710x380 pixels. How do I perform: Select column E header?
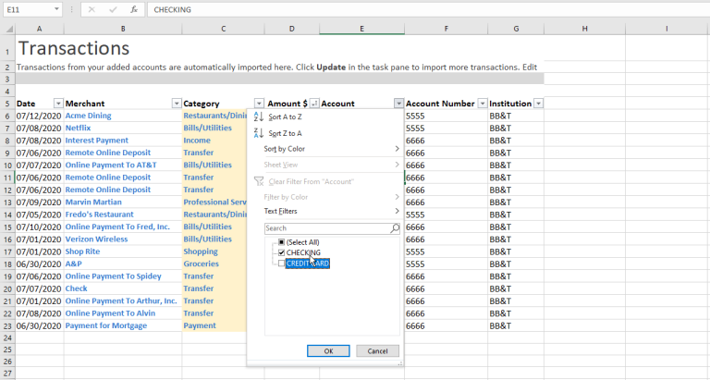(361, 29)
